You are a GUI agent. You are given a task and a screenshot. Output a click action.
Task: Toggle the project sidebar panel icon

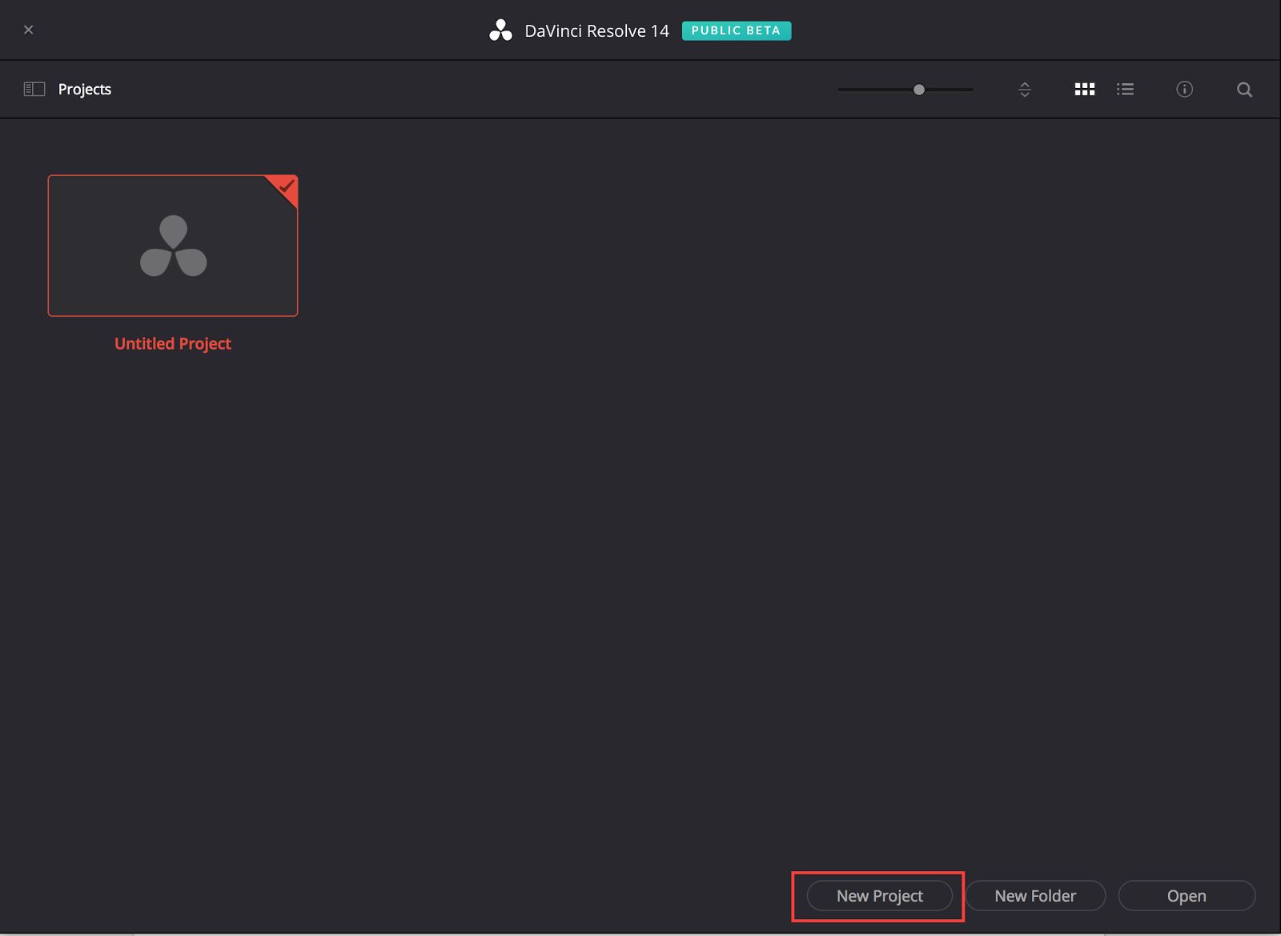pyautogui.click(x=34, y=89)
